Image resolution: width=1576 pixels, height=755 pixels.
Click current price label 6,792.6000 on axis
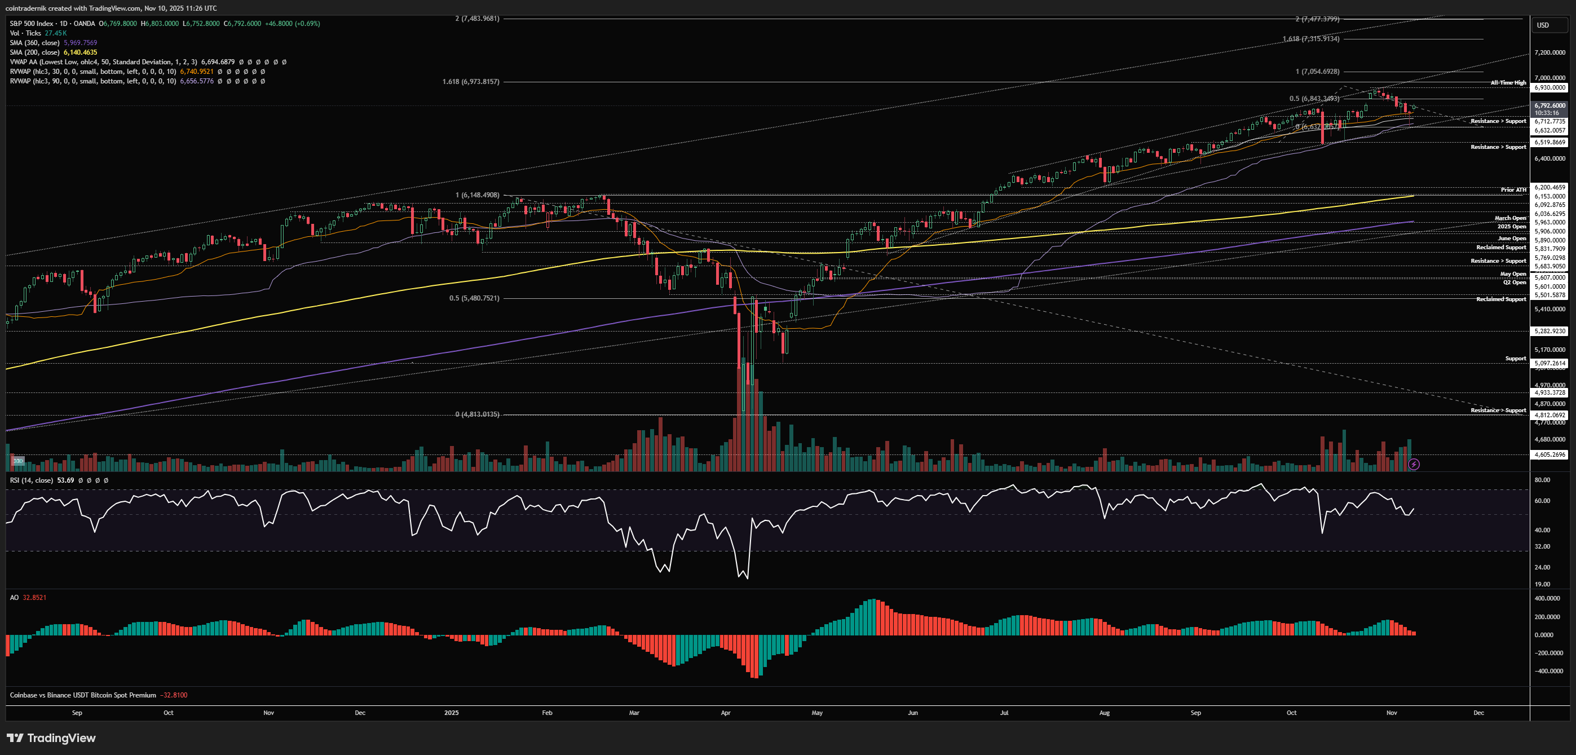click(1549, 105)
